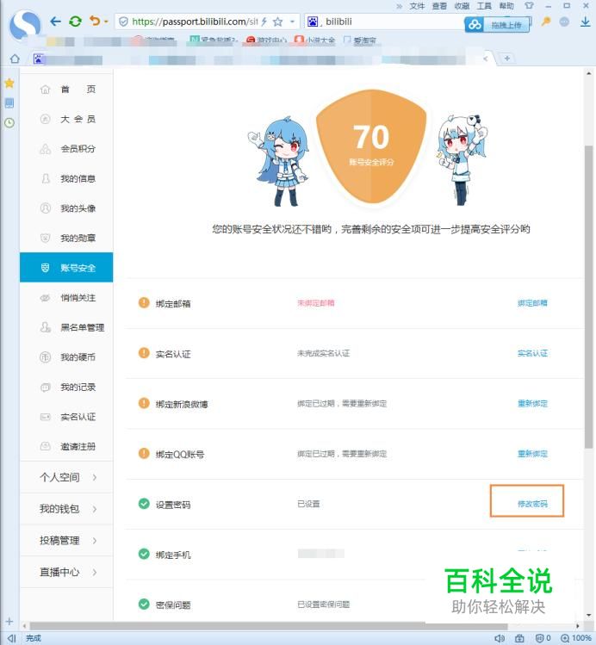Open 我的信息 in the side menu
This screenshot has height=645, width=596.
(66, 178)
